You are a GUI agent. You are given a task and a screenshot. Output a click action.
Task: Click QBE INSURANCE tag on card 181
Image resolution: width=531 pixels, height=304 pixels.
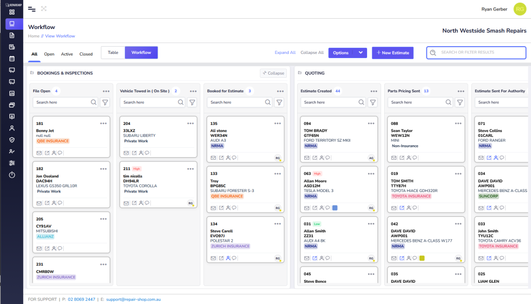53,141
